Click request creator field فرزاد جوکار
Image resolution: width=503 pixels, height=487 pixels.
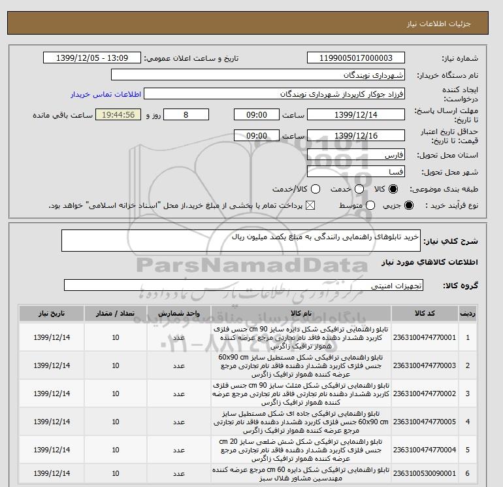point(274,93)
